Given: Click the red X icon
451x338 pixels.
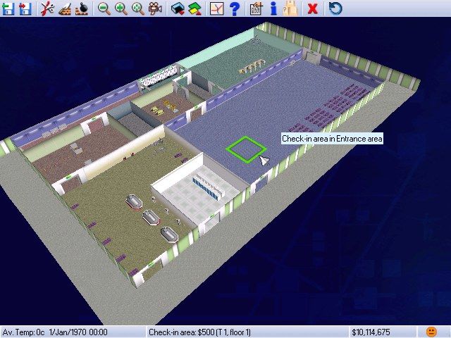Looking at the screenshot, I should [x=313, y=8].
